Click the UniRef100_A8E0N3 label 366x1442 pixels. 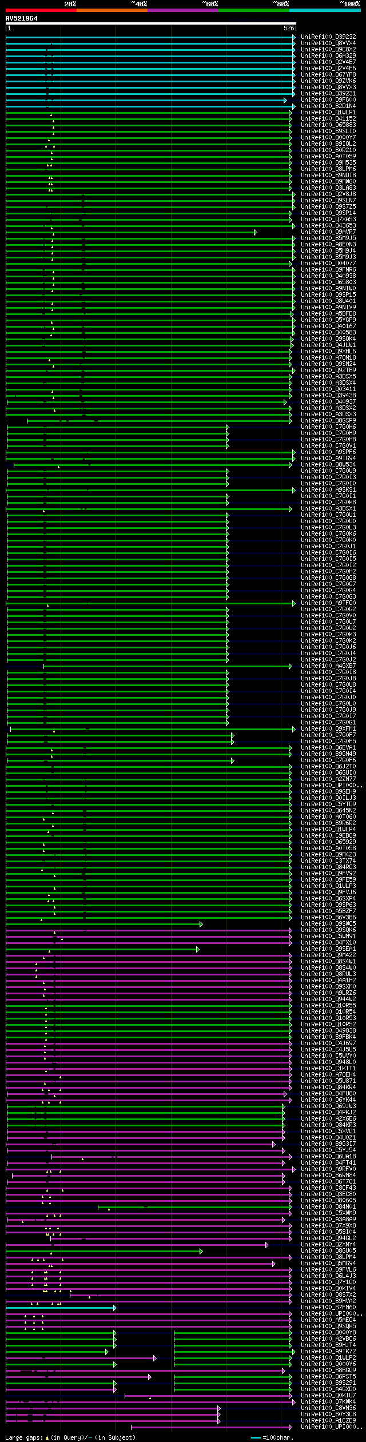[328, 245]
